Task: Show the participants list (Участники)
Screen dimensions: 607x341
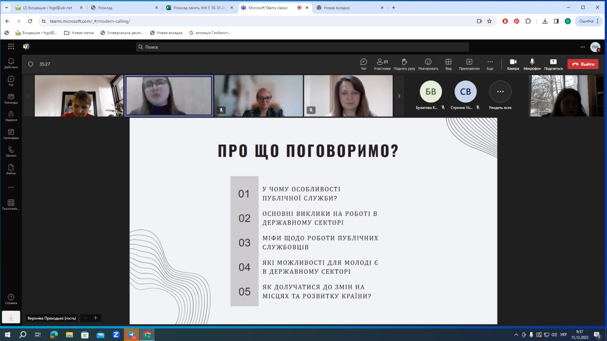Action: (382, 64)
